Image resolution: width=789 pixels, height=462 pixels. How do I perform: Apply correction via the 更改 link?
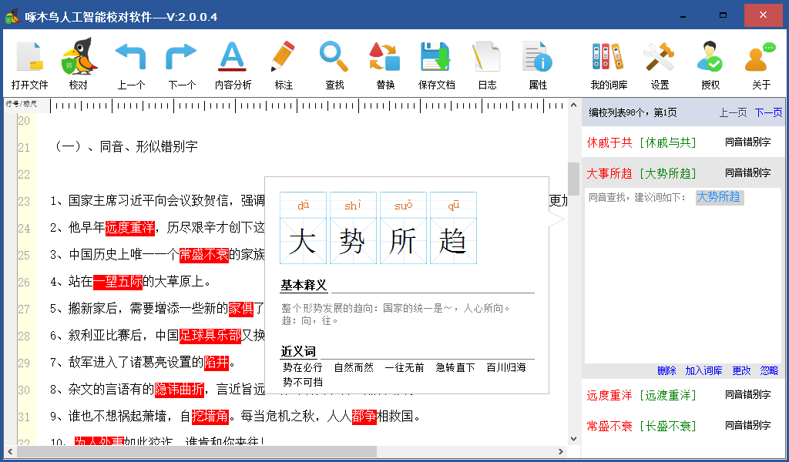coord(742,372)
